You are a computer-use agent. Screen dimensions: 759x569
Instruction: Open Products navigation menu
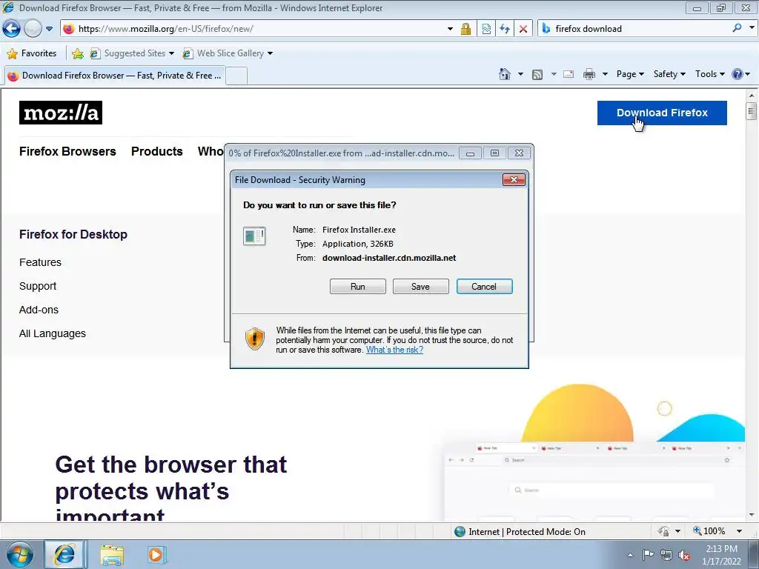[157, 151]
